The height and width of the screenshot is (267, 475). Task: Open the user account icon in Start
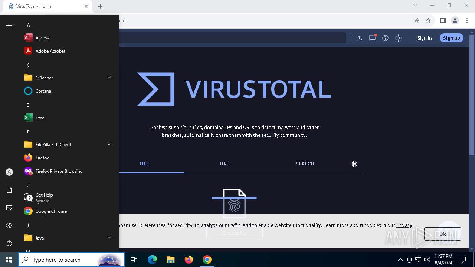[9, 172]
